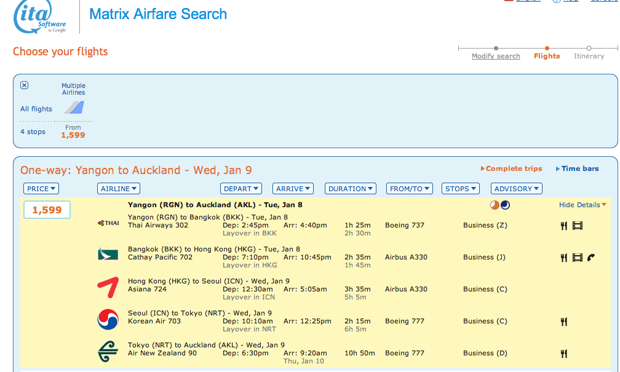Click the From 1,599 fare in matrix
Image resolution: width=620 pixels, height=372 pixels.
[73, 132]
